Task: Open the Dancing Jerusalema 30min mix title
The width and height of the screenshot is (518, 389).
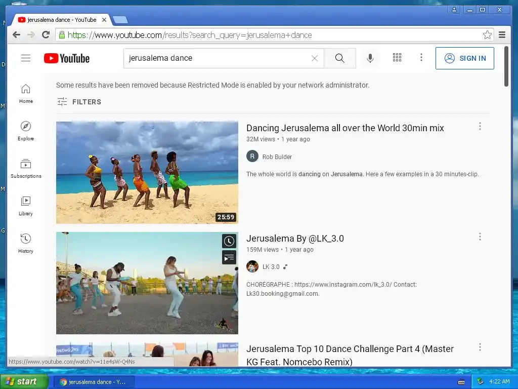Action: (345, 128)
